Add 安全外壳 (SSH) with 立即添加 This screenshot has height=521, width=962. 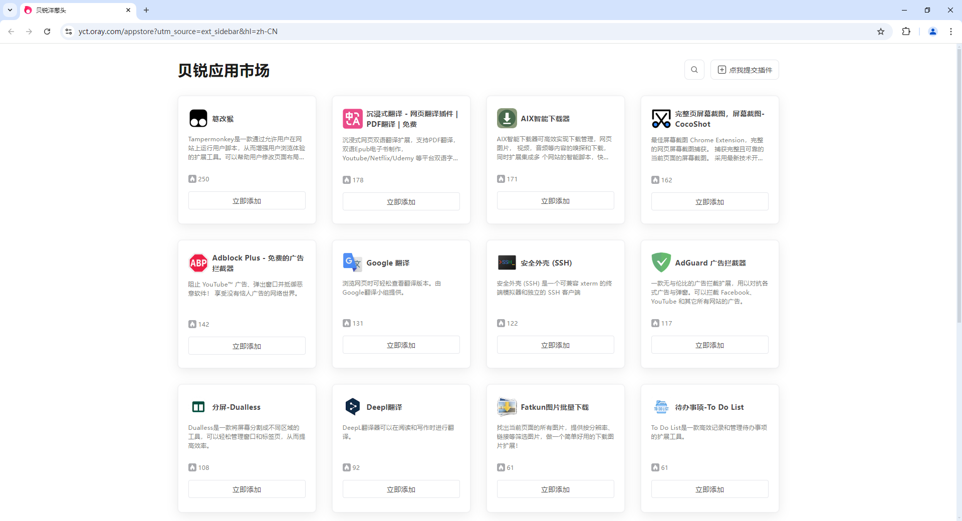coord(556,345)
